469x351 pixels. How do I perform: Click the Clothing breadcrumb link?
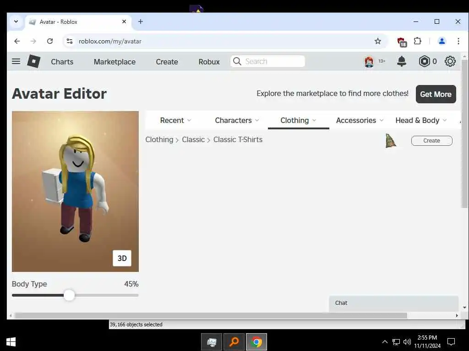(x=159, y=139)
